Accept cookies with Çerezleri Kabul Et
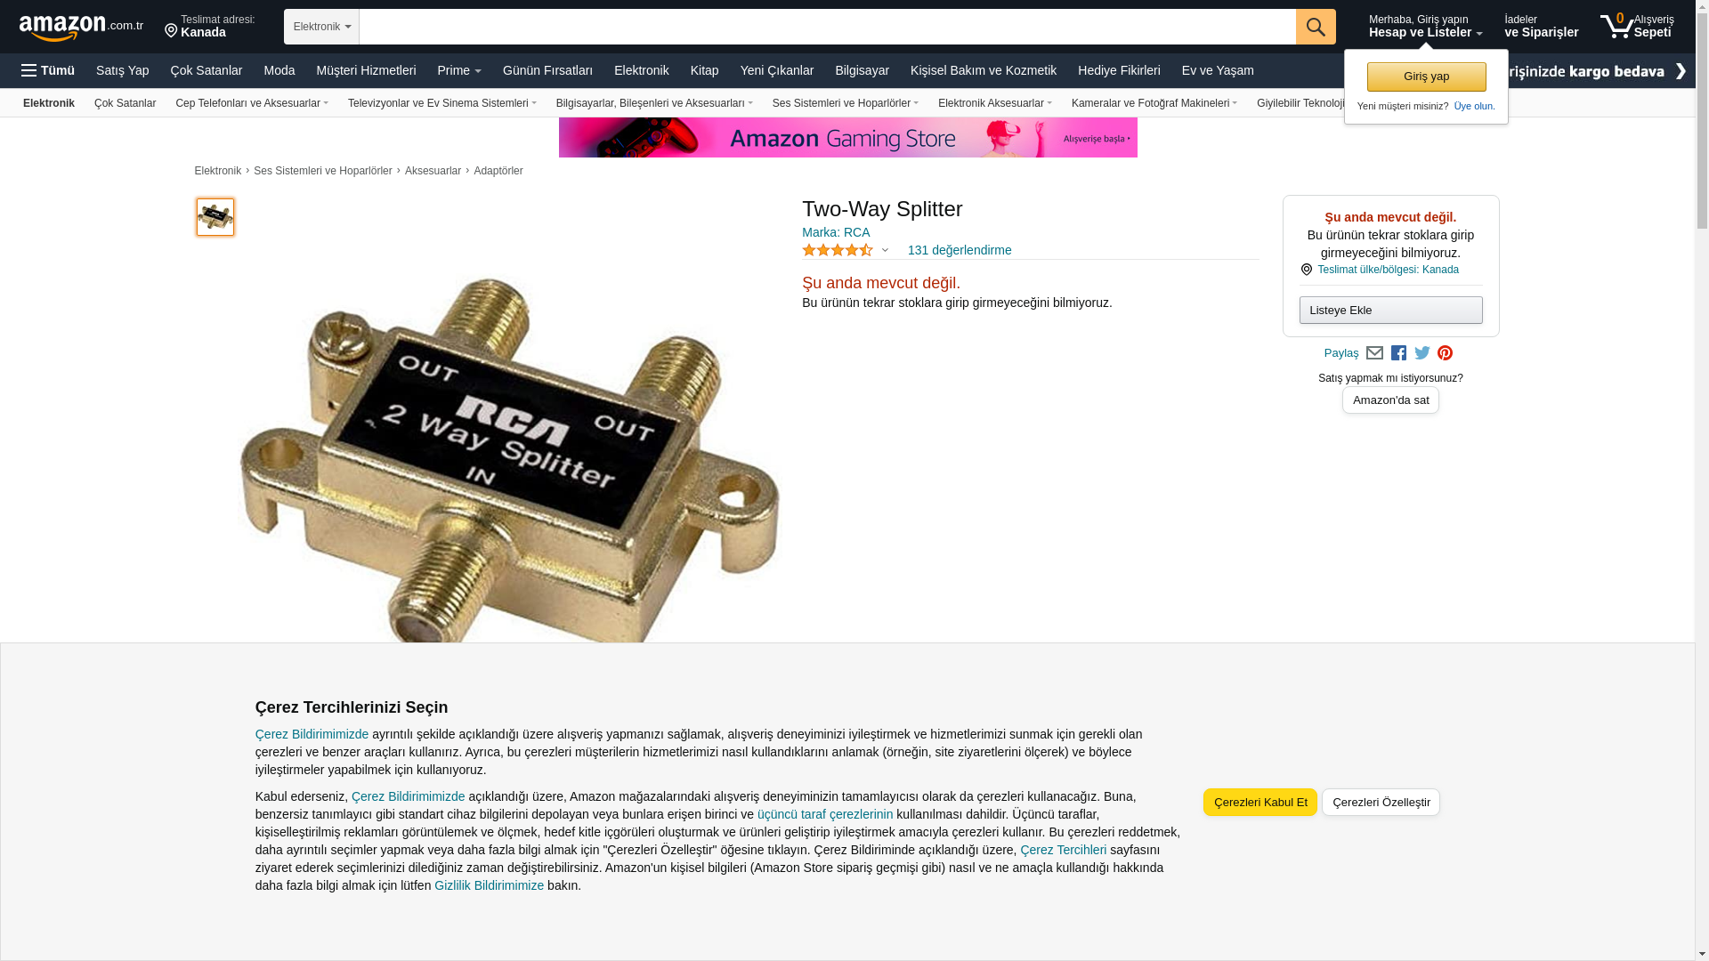 (x=1259, y=802)
